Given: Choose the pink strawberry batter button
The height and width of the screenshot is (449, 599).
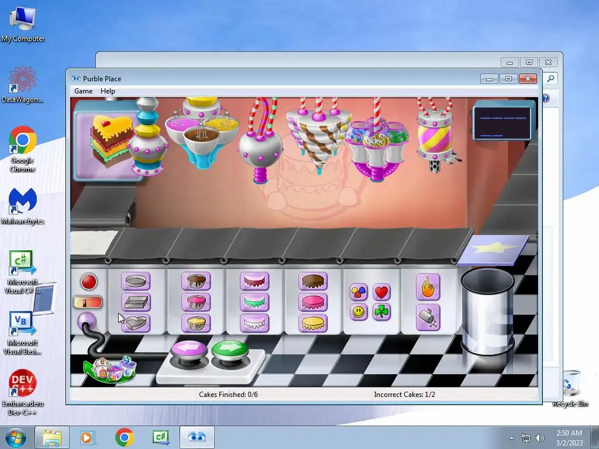Looking at the screenshot, I should pyautogui.click(x=196, y=302).
